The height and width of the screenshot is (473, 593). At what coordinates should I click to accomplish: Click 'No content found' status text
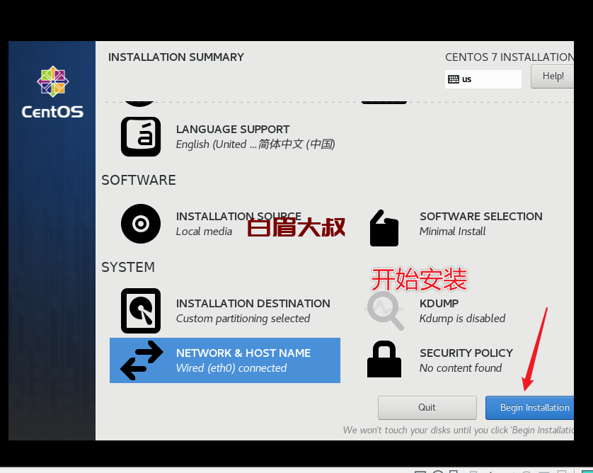click(x=461, y=368)
